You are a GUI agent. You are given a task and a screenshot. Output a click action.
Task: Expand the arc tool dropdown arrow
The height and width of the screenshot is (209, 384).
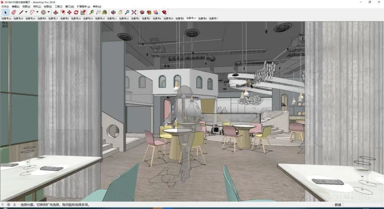[37, 12]
